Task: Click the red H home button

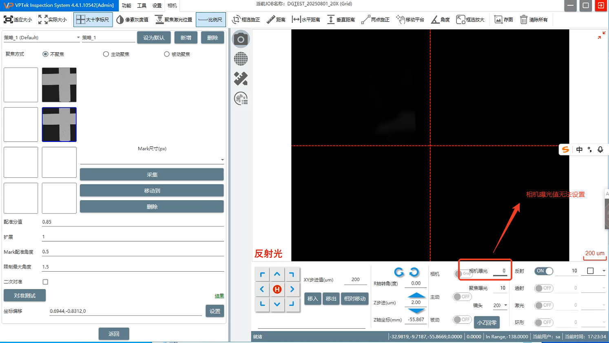Action: (x=277, y=290)
